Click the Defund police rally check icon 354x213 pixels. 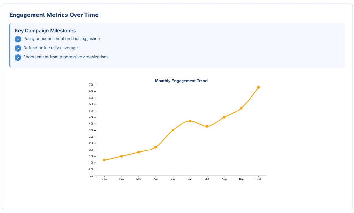point(18,48)
